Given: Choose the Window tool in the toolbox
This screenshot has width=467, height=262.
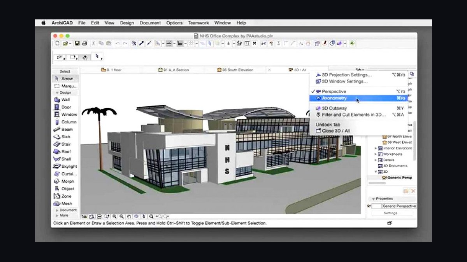Looking at the screenshot, I should coord(65,115).
